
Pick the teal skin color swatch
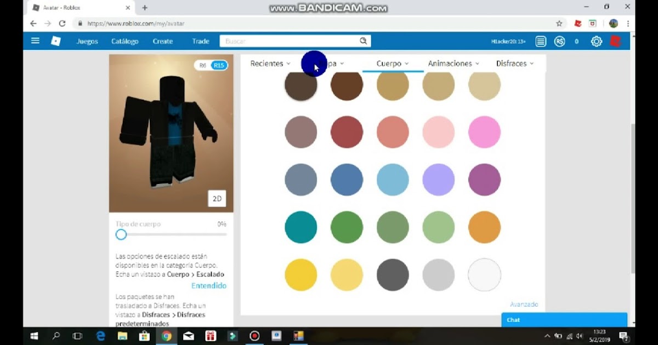[301, 227]
